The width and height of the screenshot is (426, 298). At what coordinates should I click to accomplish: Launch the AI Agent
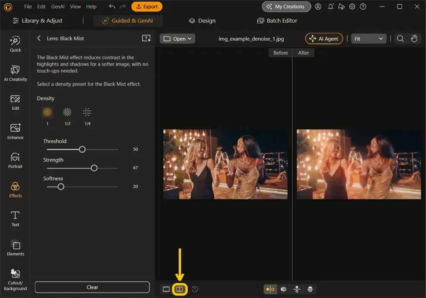pyautogui.click(x=324, y=39)
